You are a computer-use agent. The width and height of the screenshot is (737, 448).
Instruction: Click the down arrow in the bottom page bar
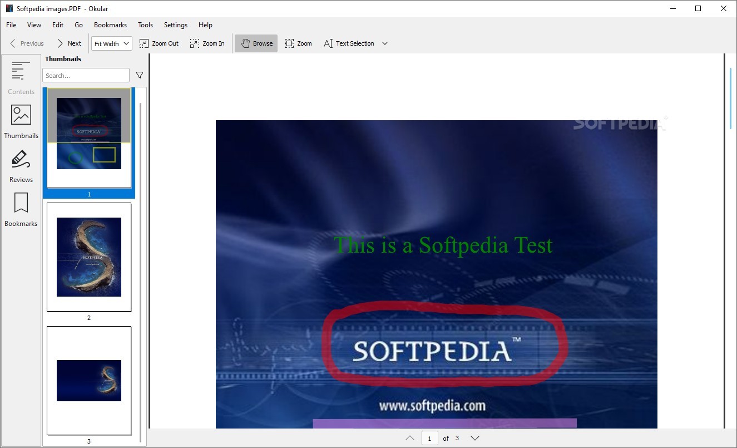475,438
